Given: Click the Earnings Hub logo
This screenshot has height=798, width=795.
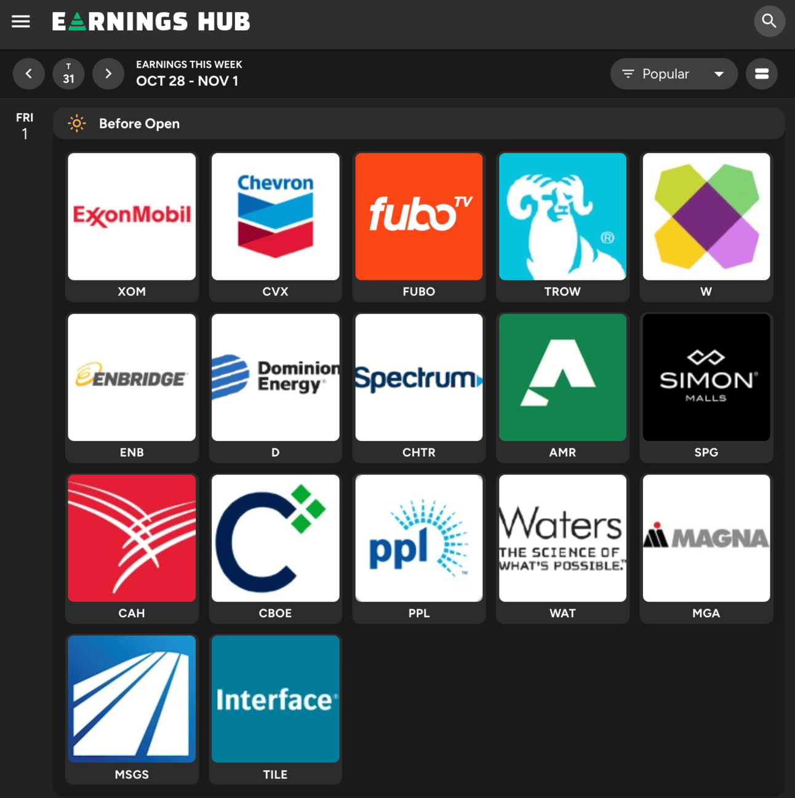Looking at the screenshot, I should tap(151, 22).
